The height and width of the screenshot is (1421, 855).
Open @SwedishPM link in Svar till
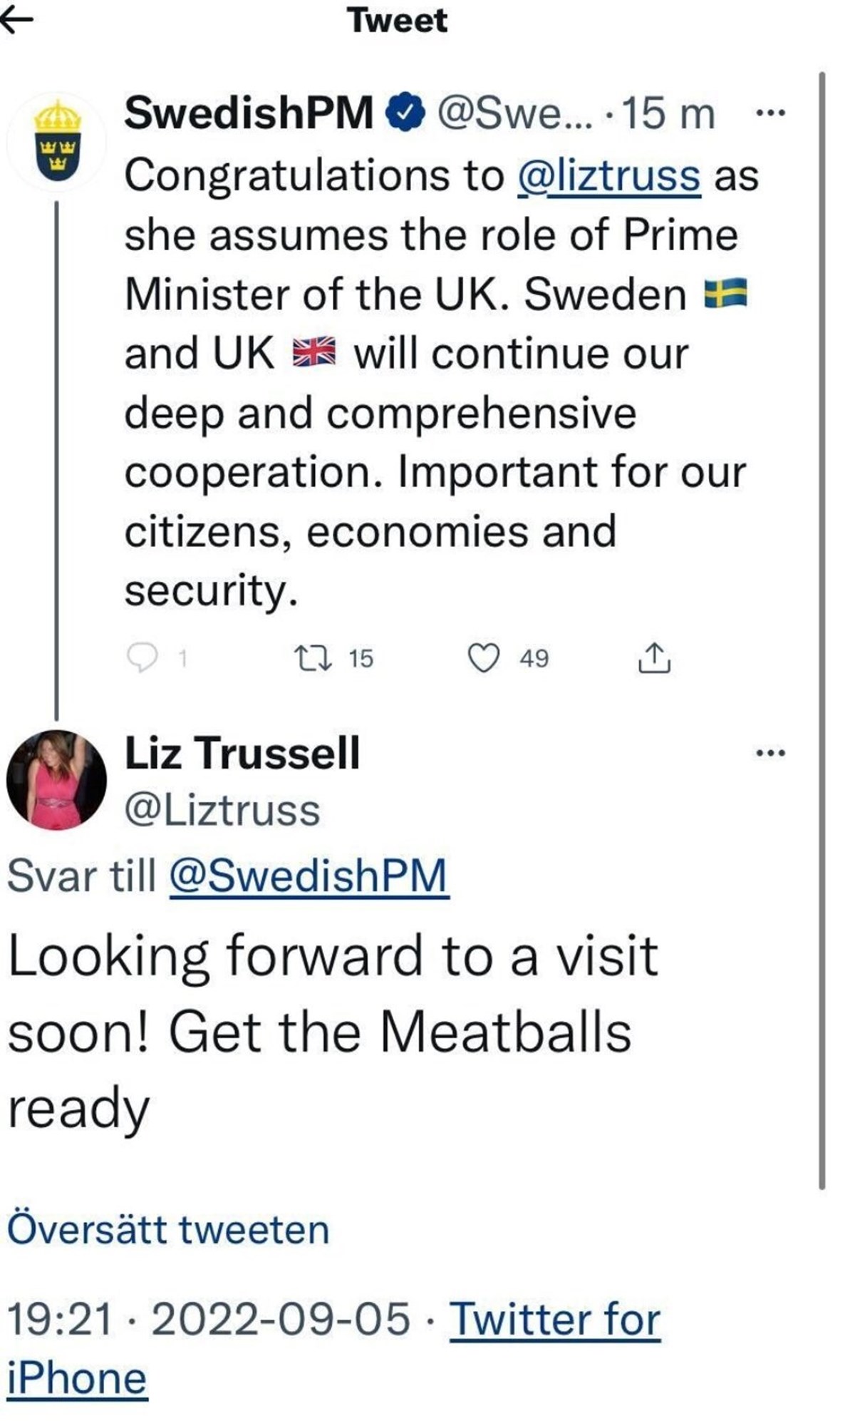pos(309,876)
